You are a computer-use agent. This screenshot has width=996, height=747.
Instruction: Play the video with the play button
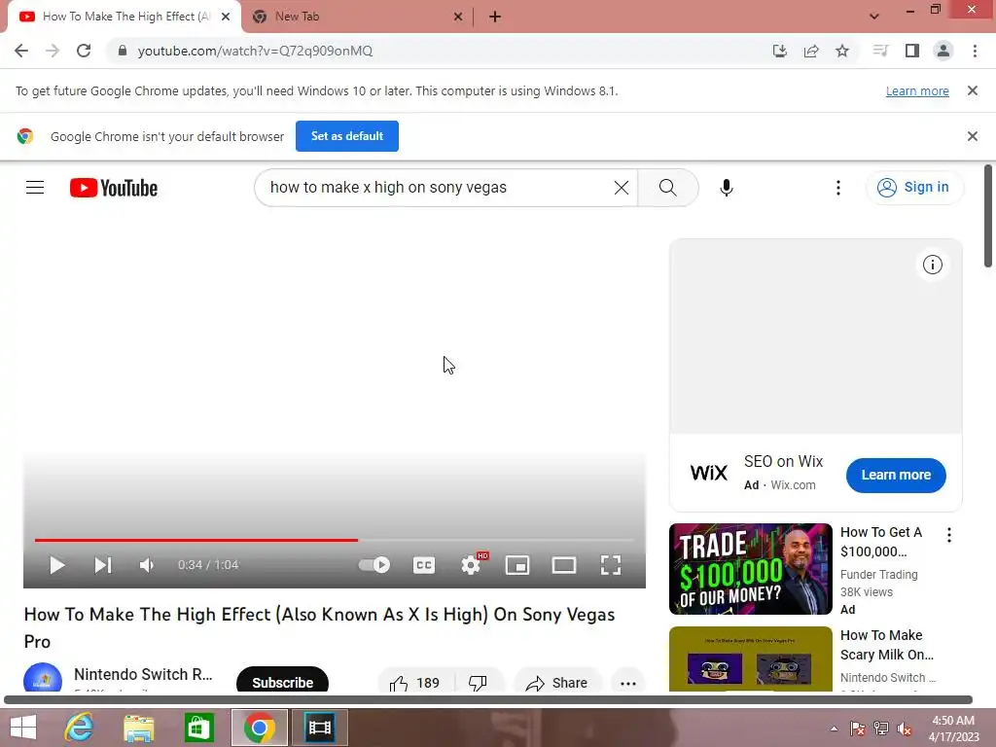click(56, 565)
